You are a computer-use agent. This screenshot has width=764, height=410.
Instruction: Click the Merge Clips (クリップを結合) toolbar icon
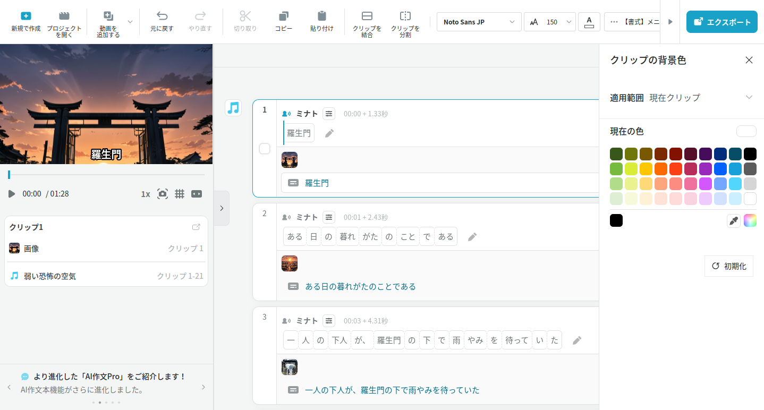coord(367,21)
